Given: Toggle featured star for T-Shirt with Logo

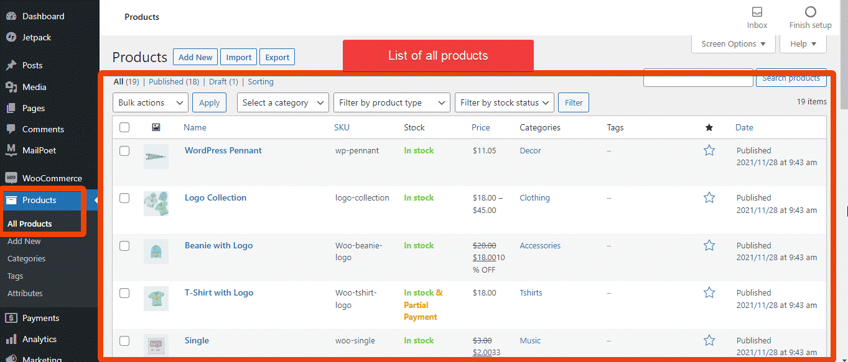Looking at the screenshot, I should pyautogui.click(x=709, y=292).
